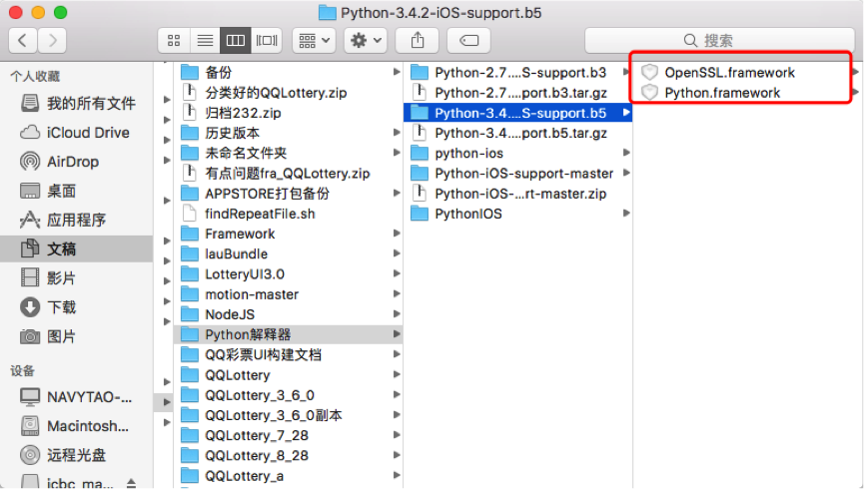864x489 pixels.
Task: Expand arrow beside Python-iOS-support-master folder
Action: (x=626, y=173)
